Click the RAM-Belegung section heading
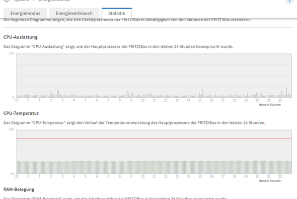Image resolution: width=297 pixels, height=199 pixels. [x=19, y=189]
